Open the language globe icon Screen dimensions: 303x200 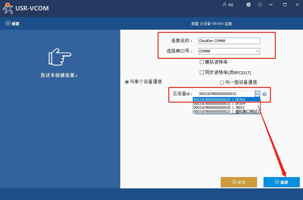point(249,5)
